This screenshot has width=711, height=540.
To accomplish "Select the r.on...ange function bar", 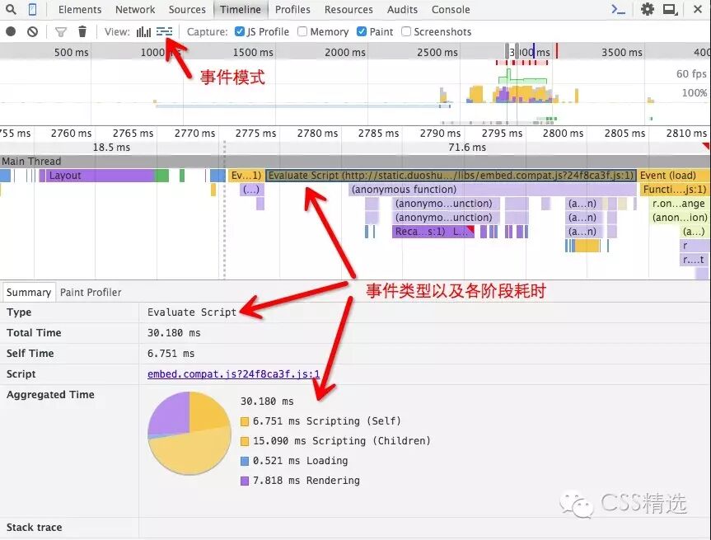I will click(678, 204).
